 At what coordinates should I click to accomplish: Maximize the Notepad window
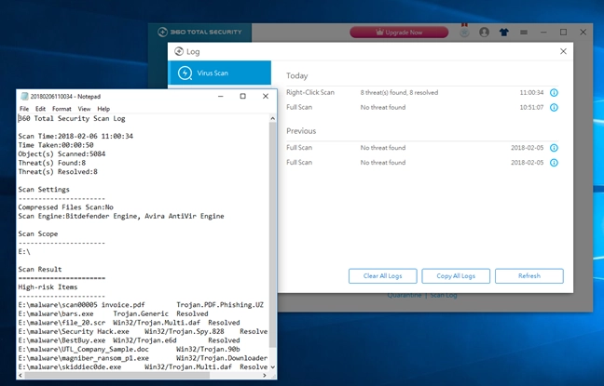(242, 96)
